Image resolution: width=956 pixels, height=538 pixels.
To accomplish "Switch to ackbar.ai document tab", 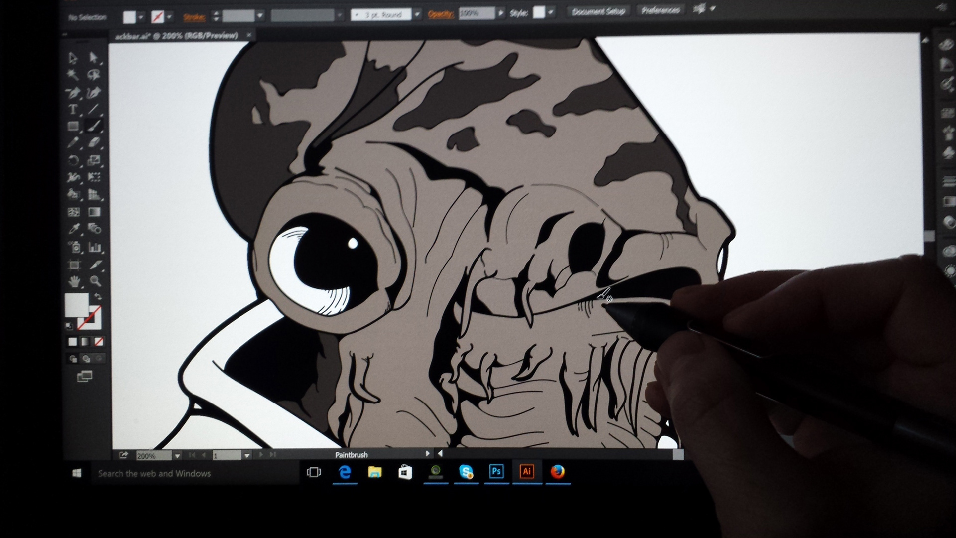I will click(176, 36).
